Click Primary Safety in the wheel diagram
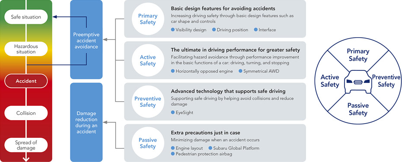Viewport: 402px width, 162px height. pos(357,55)
